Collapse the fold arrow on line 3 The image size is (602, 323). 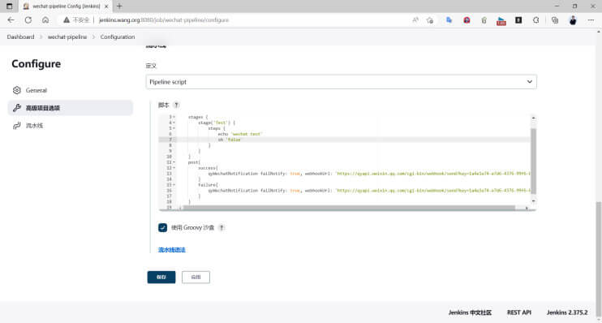point(174,117)
